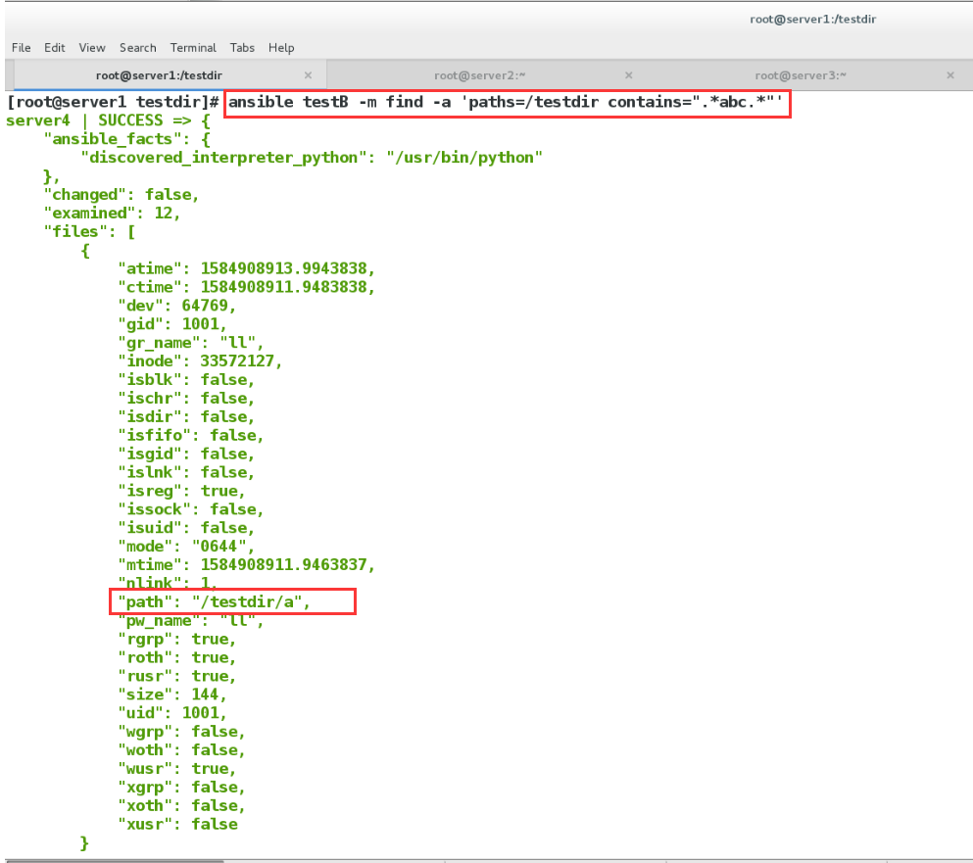Click the "islnk": false line

click(x=186, y=473)
